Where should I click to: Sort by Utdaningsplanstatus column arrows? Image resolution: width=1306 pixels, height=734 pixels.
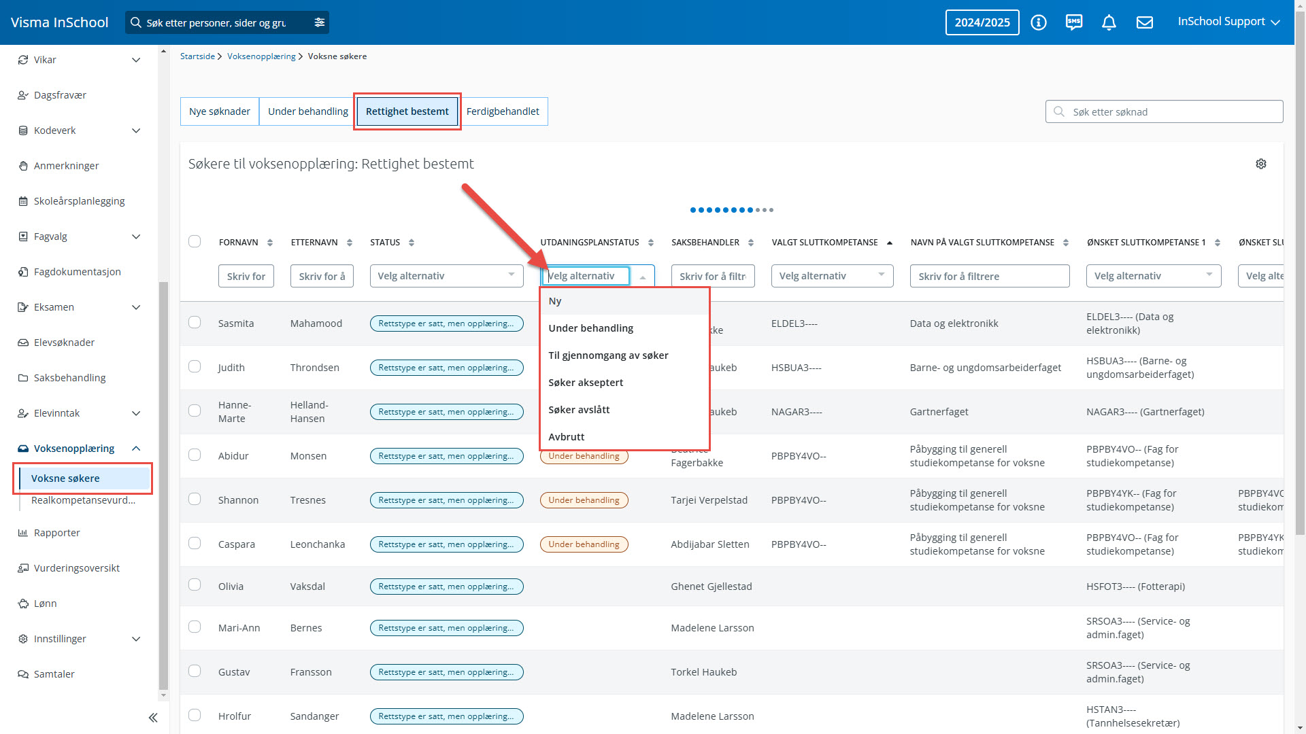pyautogui.click(x=651, y=243)
